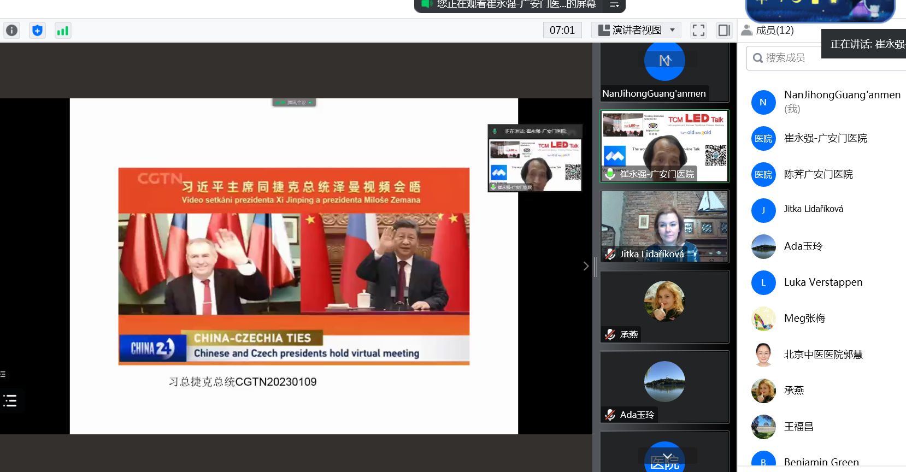The width and height of the screenshot is (906, 472).
Task: Select NanJihongGuang'anmen in member list
Action: (x=825, y=102)
